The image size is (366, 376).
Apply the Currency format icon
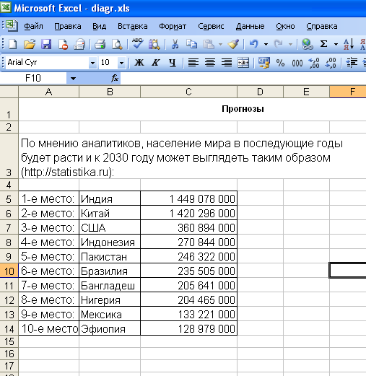[264, 63]
